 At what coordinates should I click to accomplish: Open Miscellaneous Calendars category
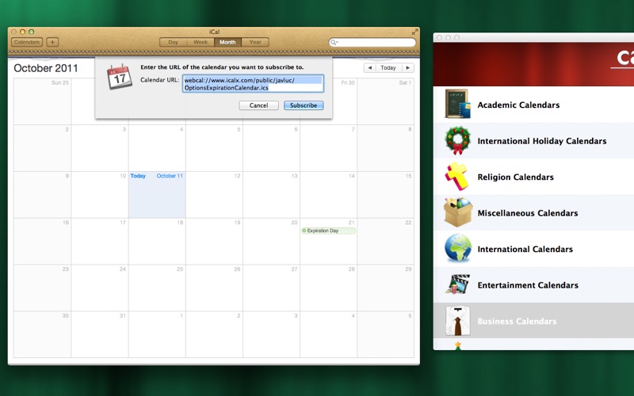[533, 212]
